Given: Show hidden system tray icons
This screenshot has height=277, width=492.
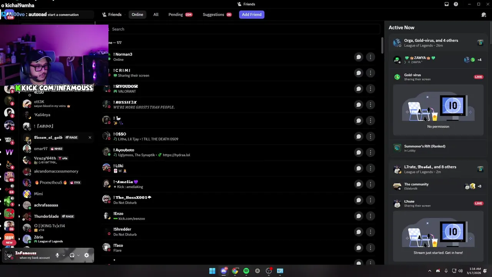Looking at the screenshot, I should coord(430,271).
